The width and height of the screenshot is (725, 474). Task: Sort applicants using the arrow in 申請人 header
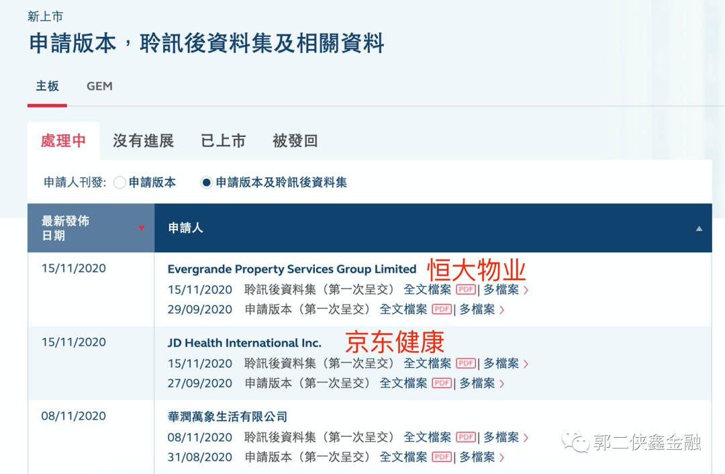click(699, 228)
